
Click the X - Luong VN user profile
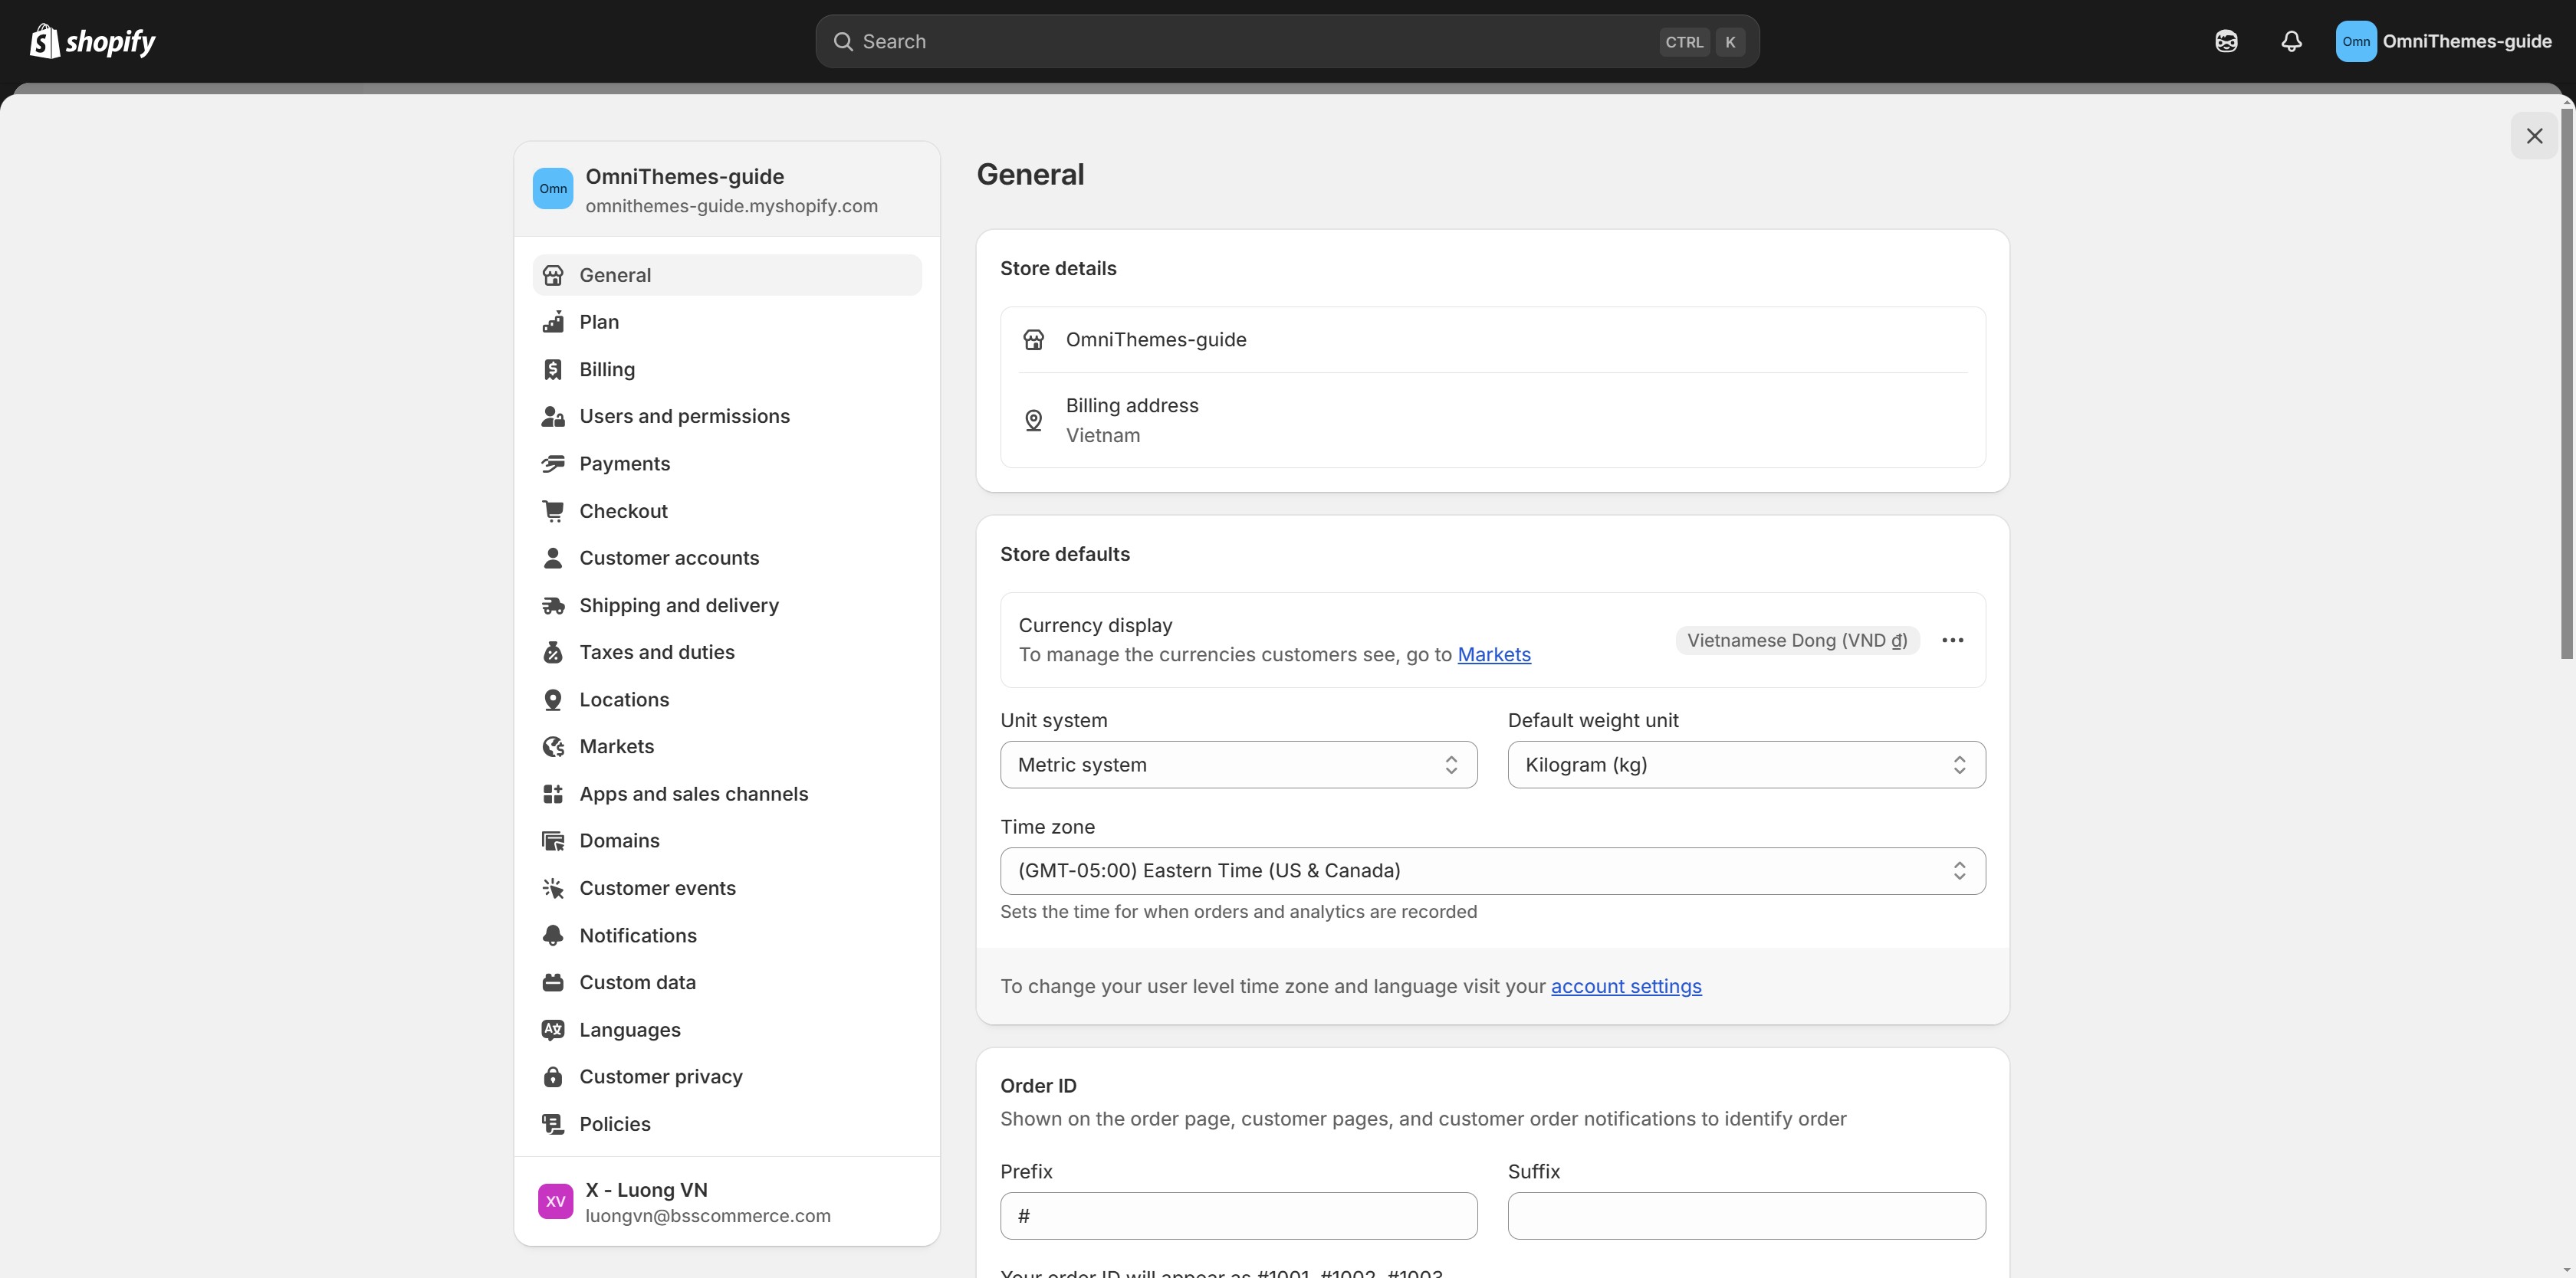[727, 1202]
